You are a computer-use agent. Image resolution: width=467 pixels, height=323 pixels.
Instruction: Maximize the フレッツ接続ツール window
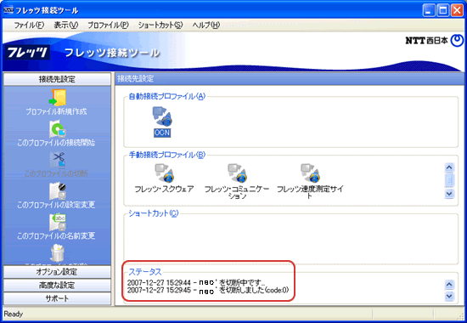(x=443, y=11)
